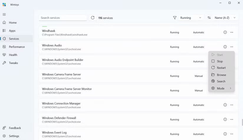Open the Running filter dropdown
The image size is (243, 140).
pyautogui.click(x=191, y=18)
